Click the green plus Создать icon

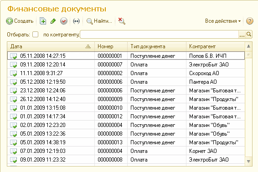click(10, 21)
